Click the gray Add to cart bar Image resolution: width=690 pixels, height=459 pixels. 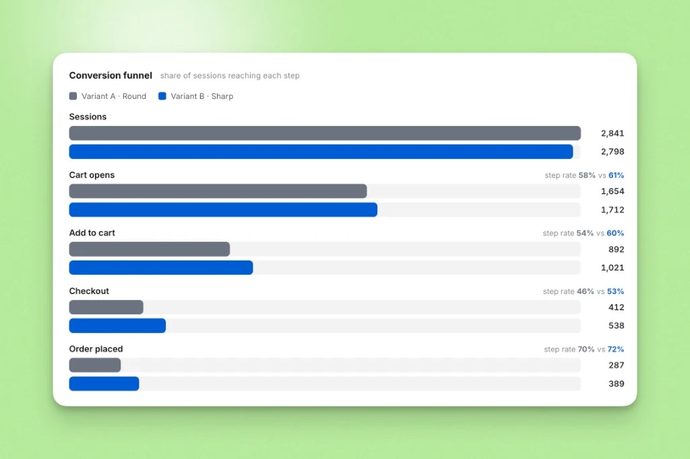(149, 249)
